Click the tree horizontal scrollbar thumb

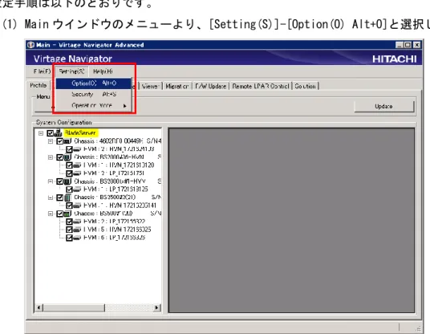point(74,308)
